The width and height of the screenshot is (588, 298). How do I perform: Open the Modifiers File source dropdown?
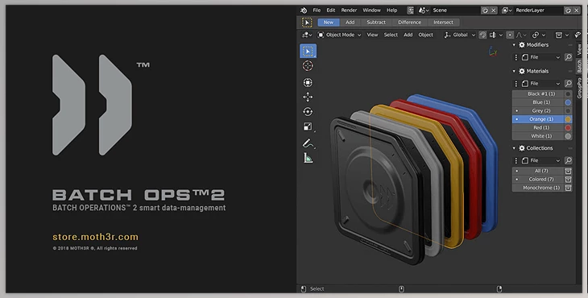point(540,57)
